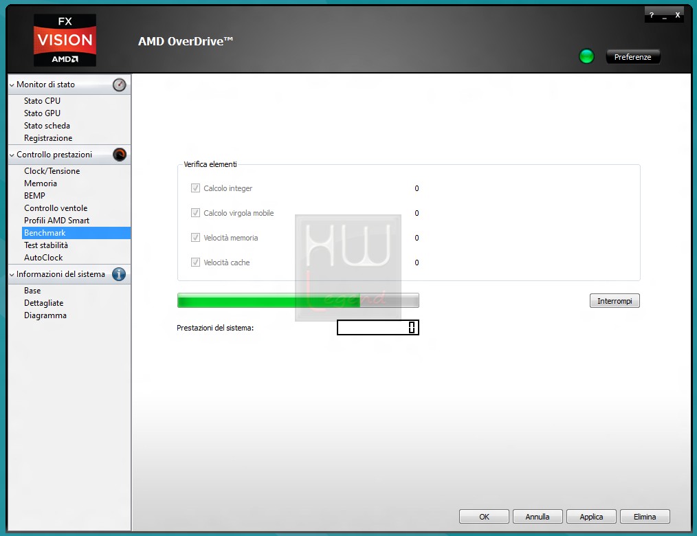The image size is (697, 536).
Task: Open the help question mark button
Action: click(651, 14)
